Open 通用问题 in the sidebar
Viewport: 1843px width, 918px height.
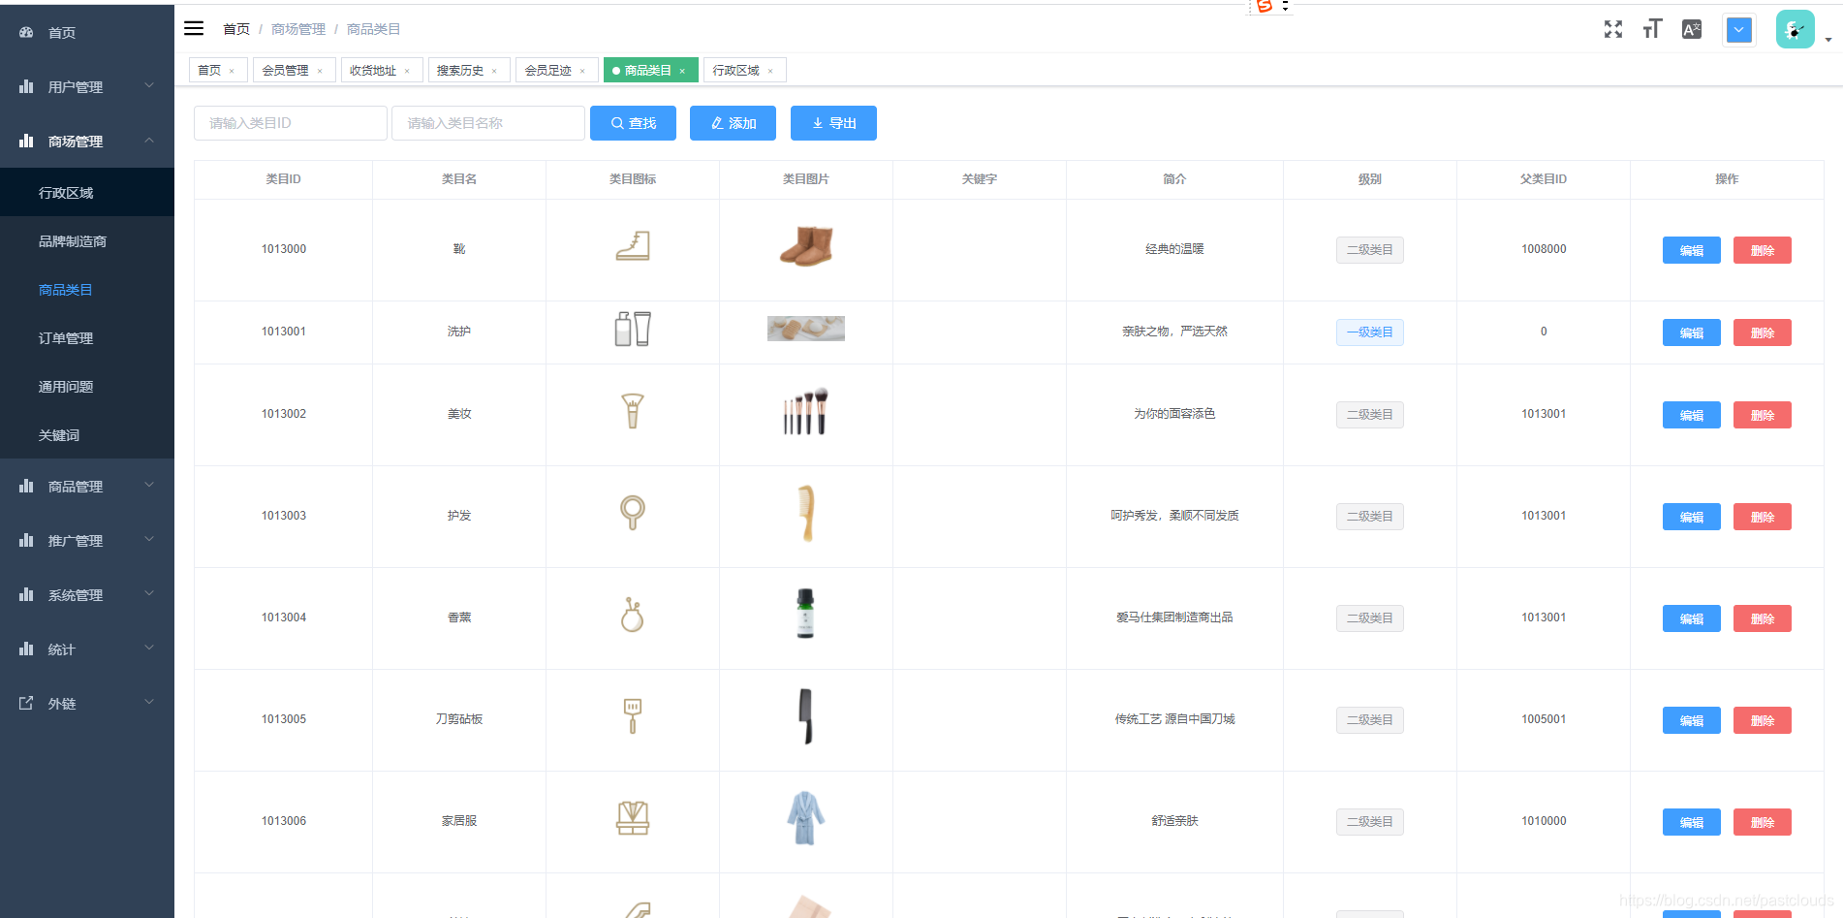pos(87,386)
